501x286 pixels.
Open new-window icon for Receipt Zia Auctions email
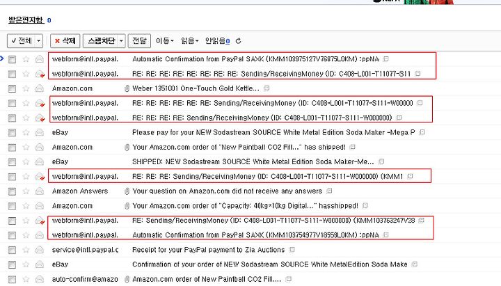(292, 250)
